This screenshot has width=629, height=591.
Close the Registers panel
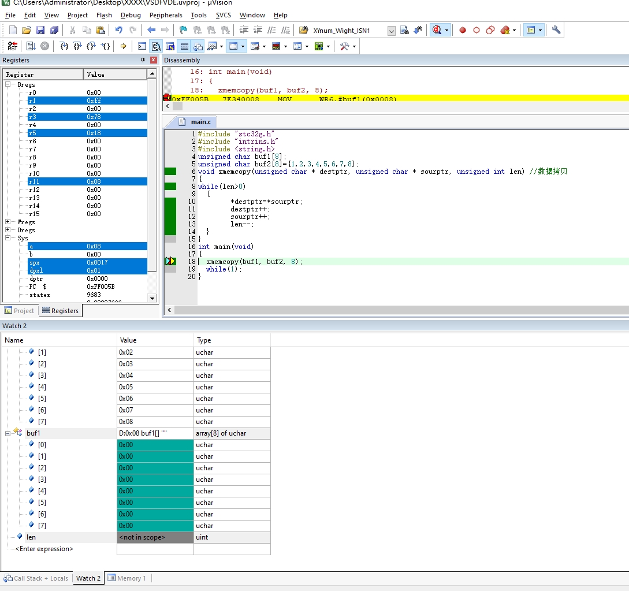[x=153, y=60]
